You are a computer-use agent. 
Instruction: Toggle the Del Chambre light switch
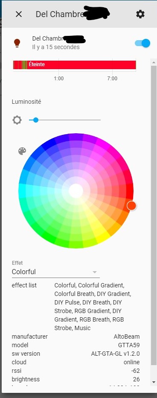[x=142, y=43]
